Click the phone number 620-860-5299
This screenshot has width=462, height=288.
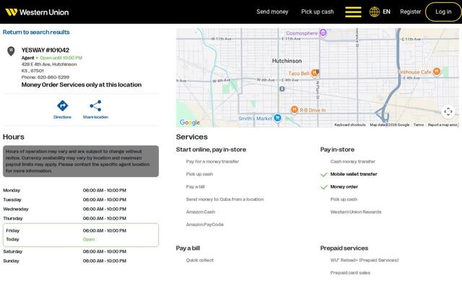point(53,77)
